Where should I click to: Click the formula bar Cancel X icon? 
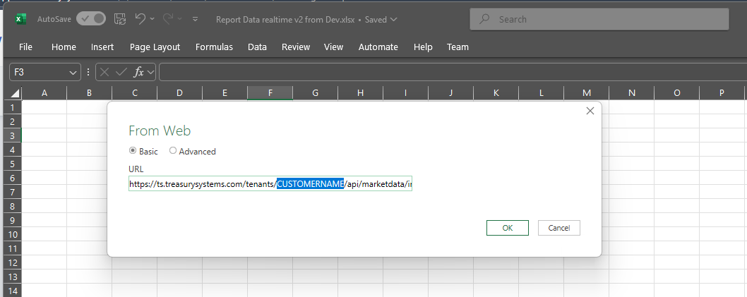click(x=104, y=73)
